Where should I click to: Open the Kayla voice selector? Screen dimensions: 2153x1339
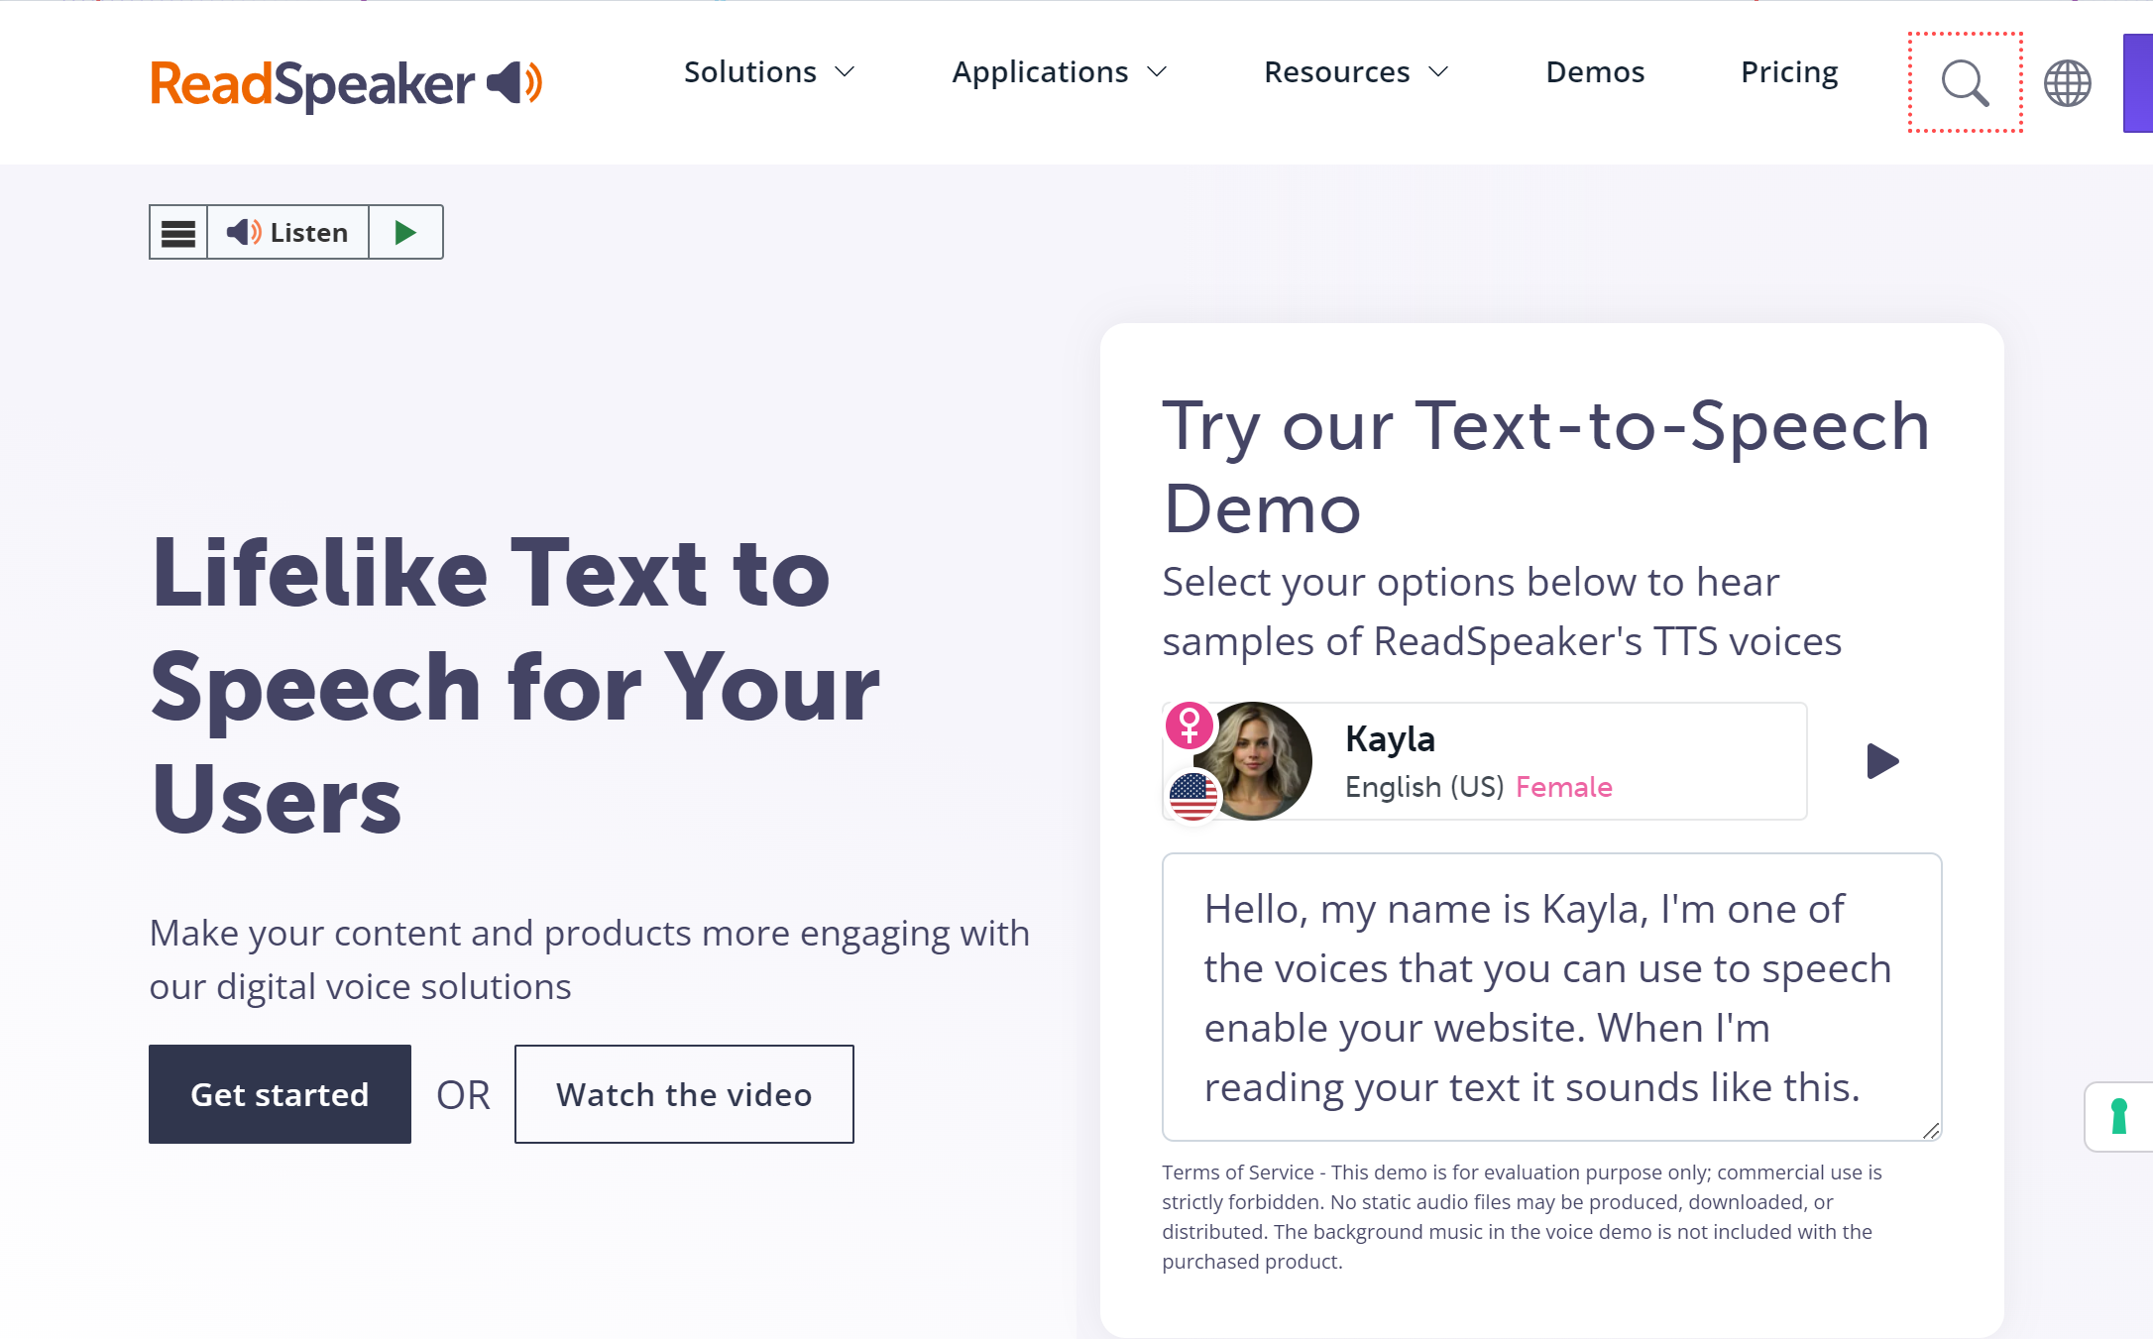[x=1566, y=761]
